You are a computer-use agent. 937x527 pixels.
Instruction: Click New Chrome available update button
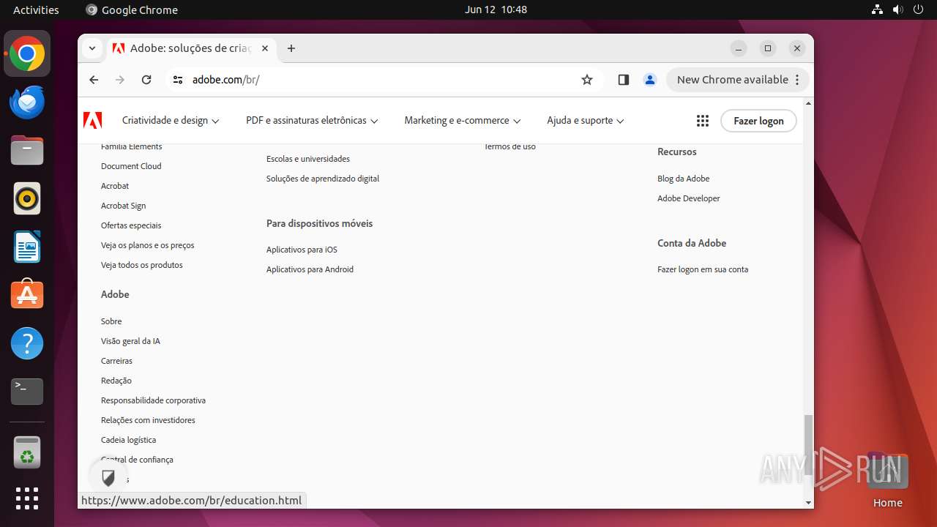[738, 80]
